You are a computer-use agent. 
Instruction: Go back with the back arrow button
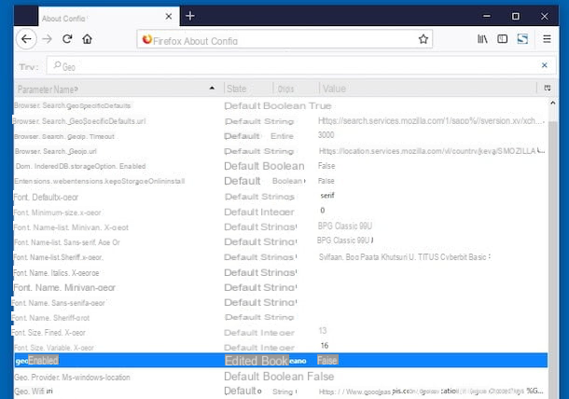coord(26,39)
